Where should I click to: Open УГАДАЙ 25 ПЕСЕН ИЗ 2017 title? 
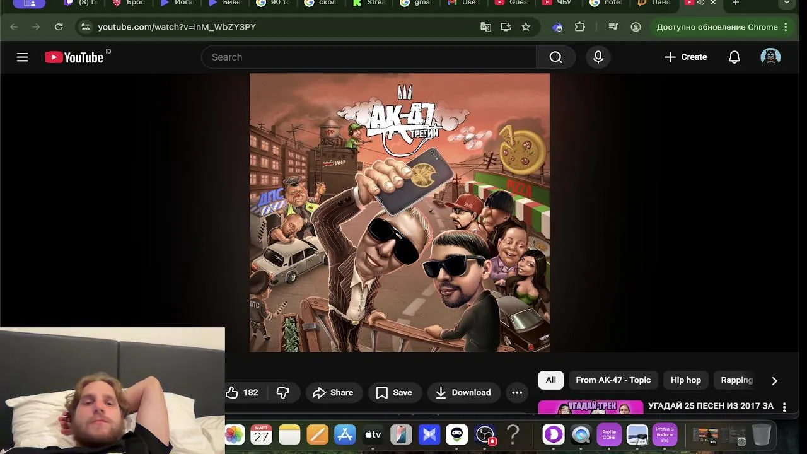tap(711, 406)
